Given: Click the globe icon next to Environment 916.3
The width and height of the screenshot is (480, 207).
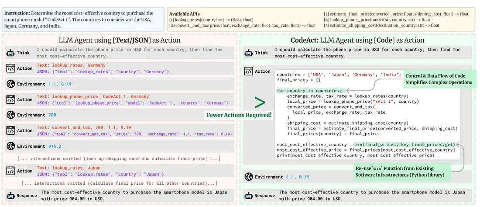Looking at the screenshot, I should click(x=10, y=146).
